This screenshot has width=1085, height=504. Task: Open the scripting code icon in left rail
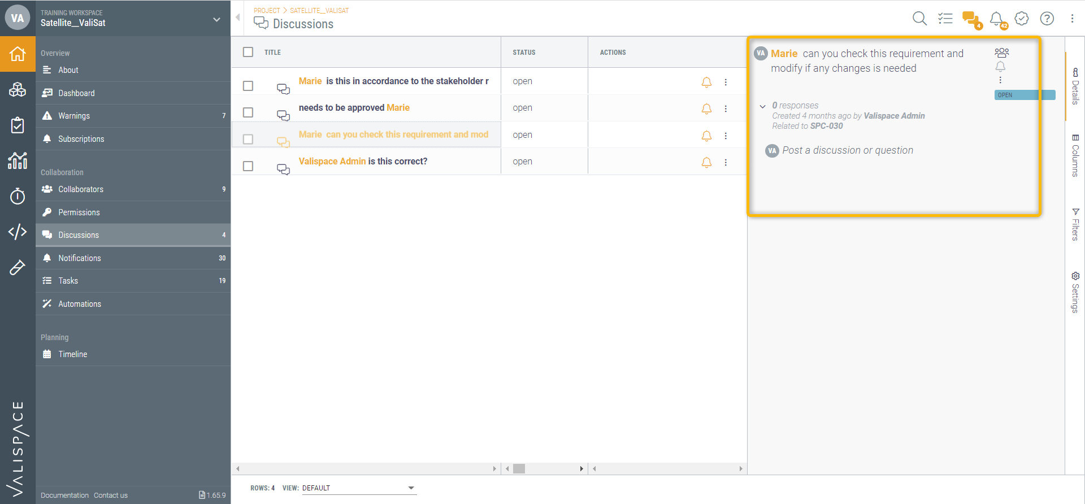click(x=18, y=232)
